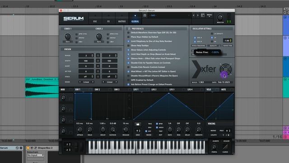Click the first macro knob

pos(63,98)
